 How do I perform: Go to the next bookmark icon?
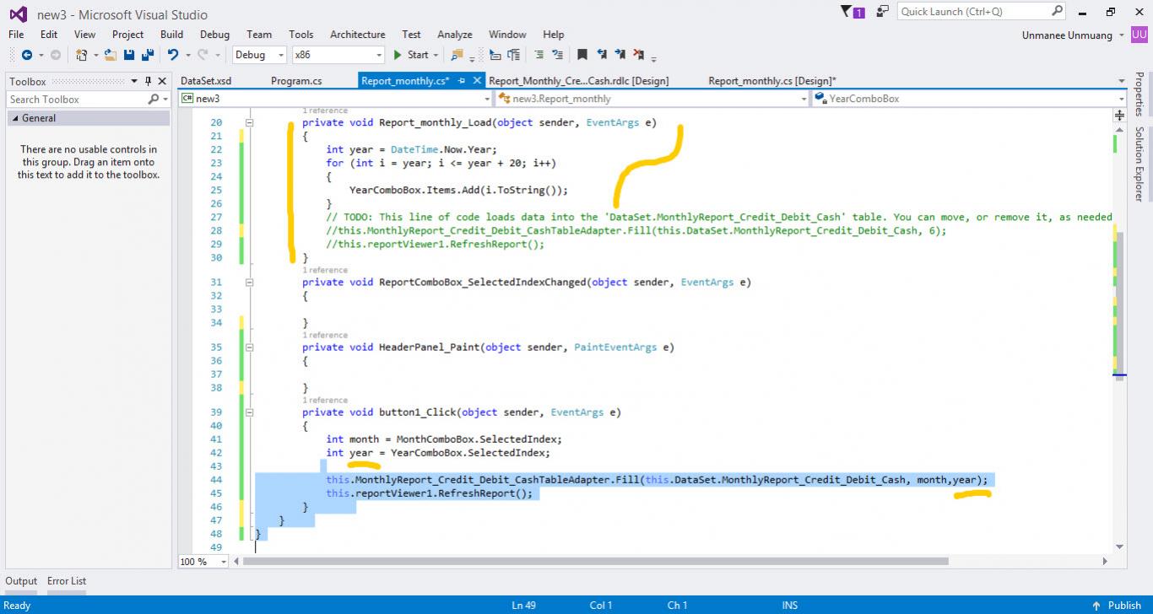coord(620,55)
